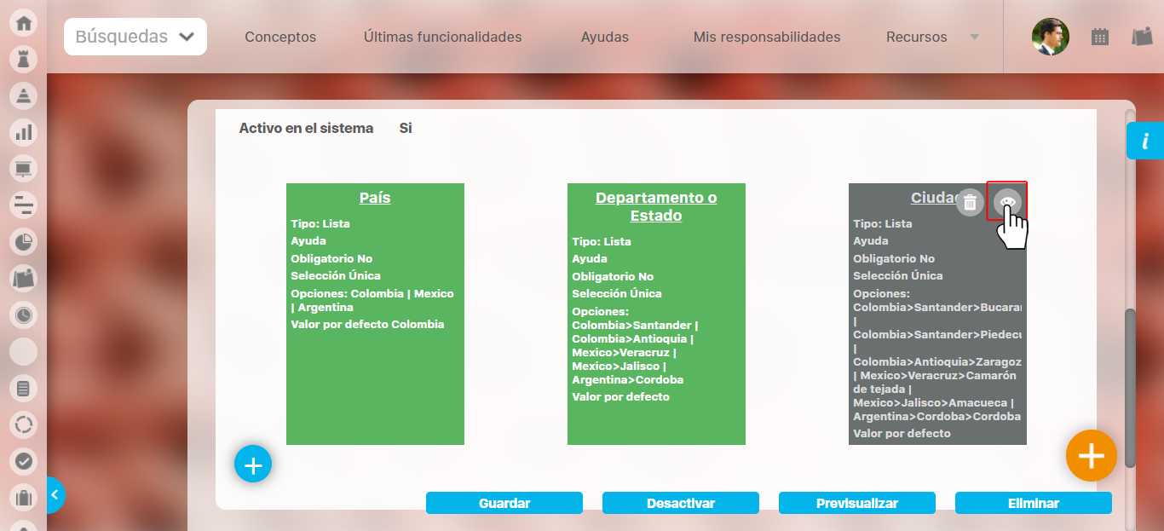
Task: Click the orange plus floating button
Action: click(x=1091, y=456)
